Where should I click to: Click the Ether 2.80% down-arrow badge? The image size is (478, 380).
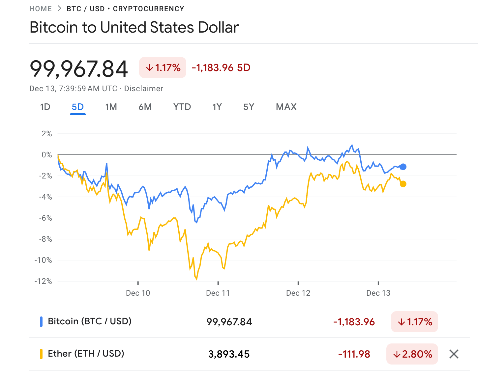point(412,354)
